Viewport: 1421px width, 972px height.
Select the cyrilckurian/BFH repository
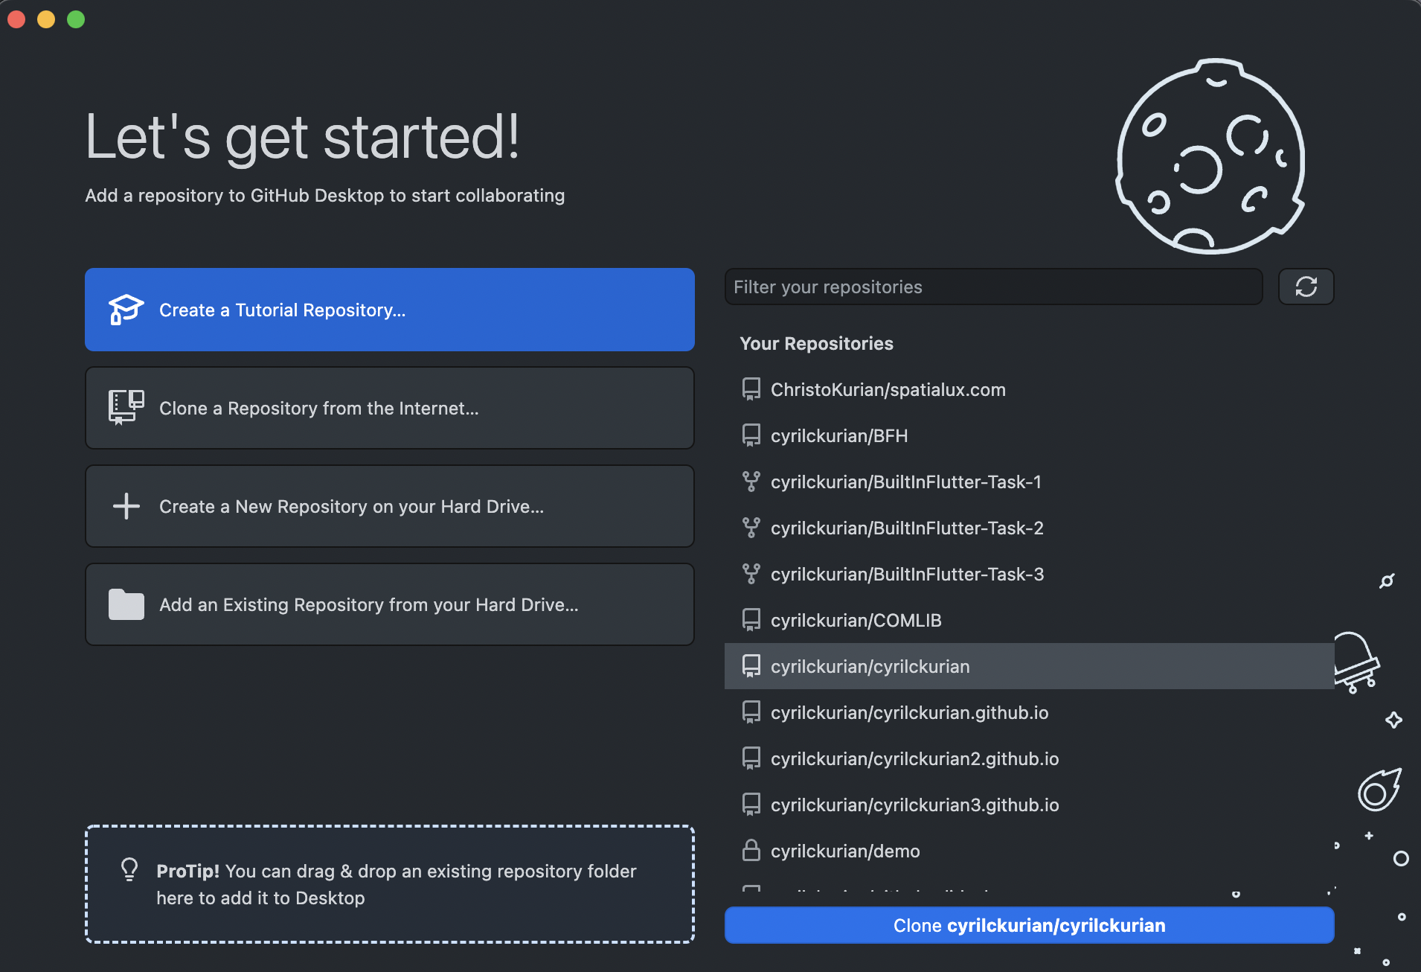[839, 435]
